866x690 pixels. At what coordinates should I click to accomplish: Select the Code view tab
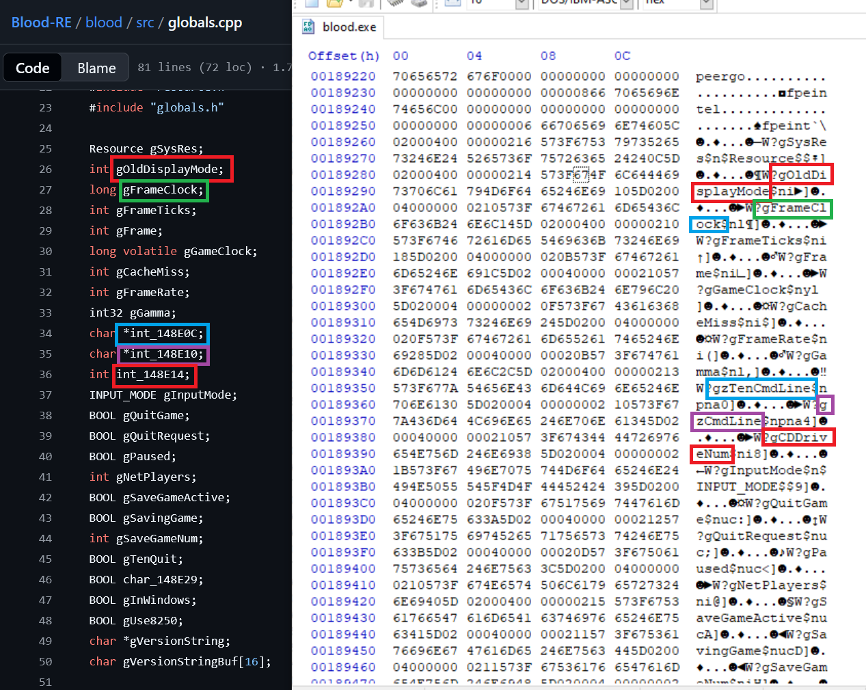click(33, 68)
